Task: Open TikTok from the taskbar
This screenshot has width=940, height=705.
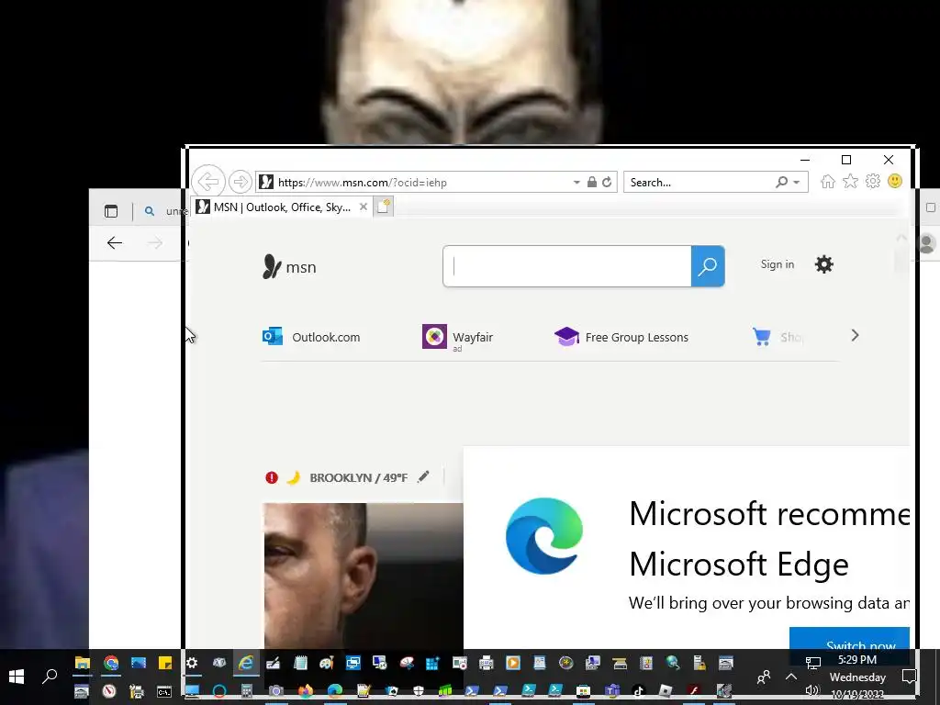Action: [639, 692]
